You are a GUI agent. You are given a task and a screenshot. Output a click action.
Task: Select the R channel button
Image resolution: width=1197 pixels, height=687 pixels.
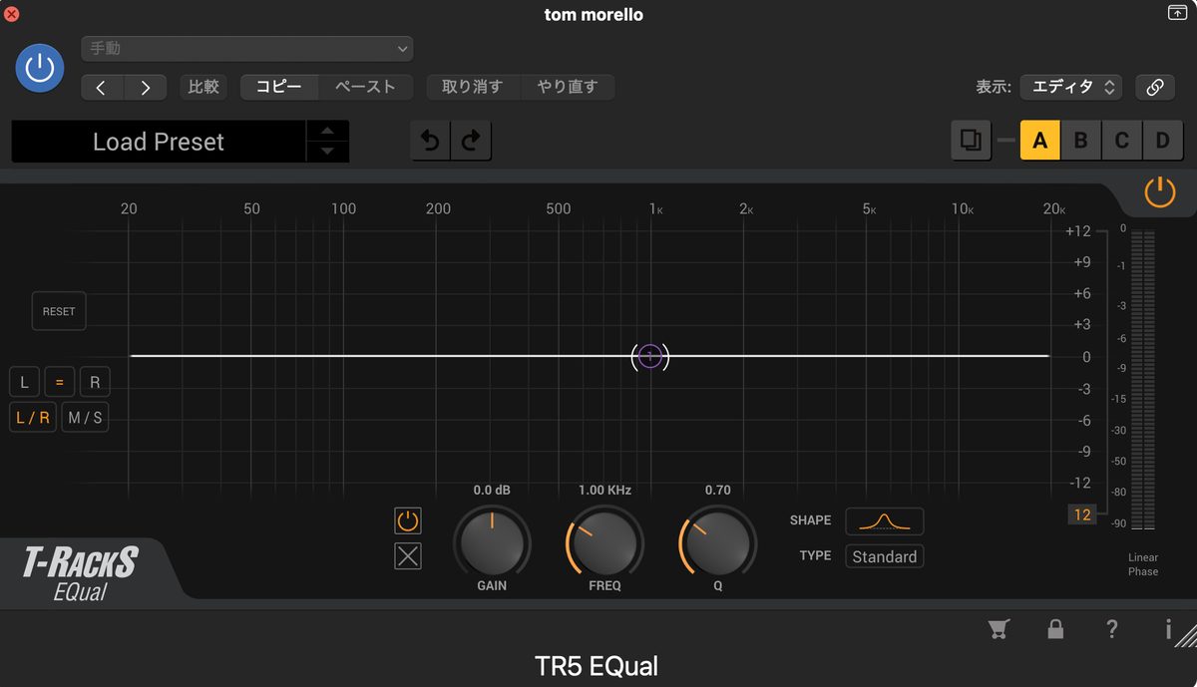click(95, 382)
